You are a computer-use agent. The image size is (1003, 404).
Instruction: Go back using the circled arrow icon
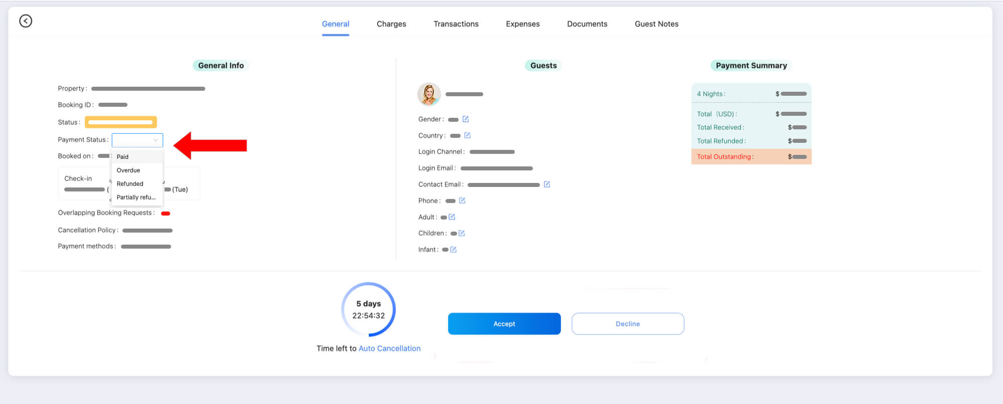(26, 21)
